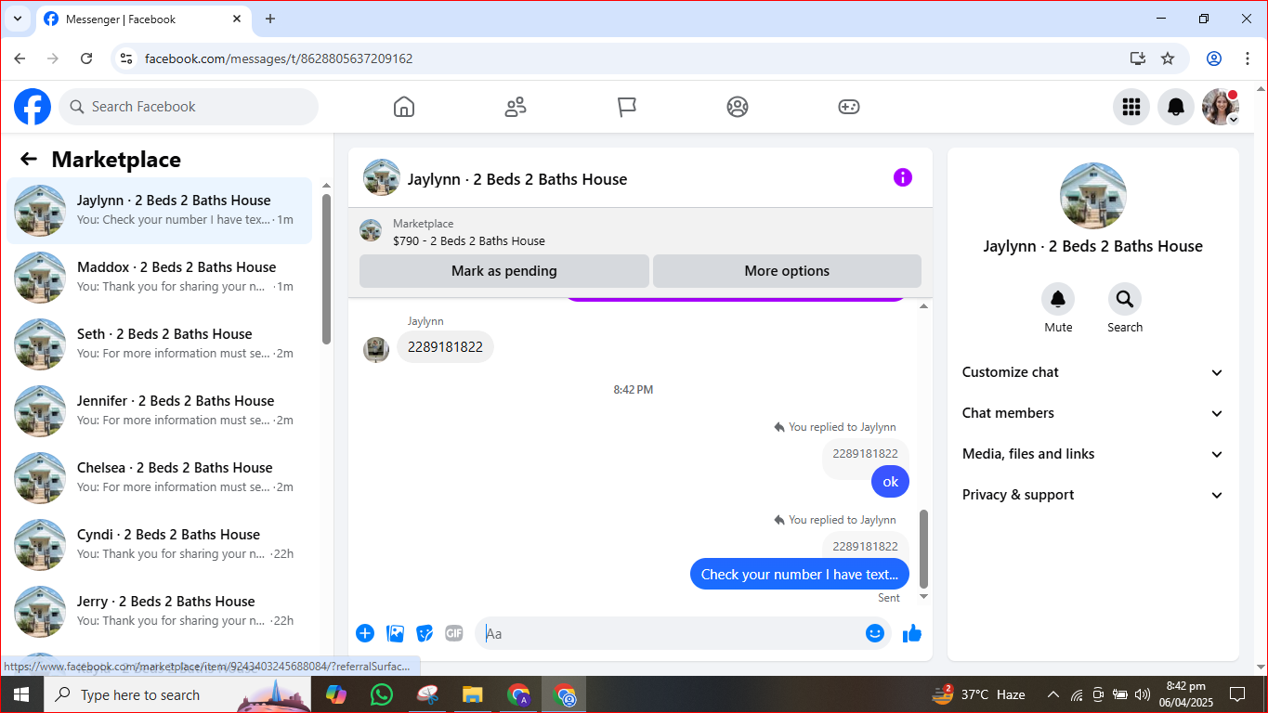The height and width of the screenshot is (713, 1268).
Task: Attach a photo using the image icon
Action: point(396,633)
